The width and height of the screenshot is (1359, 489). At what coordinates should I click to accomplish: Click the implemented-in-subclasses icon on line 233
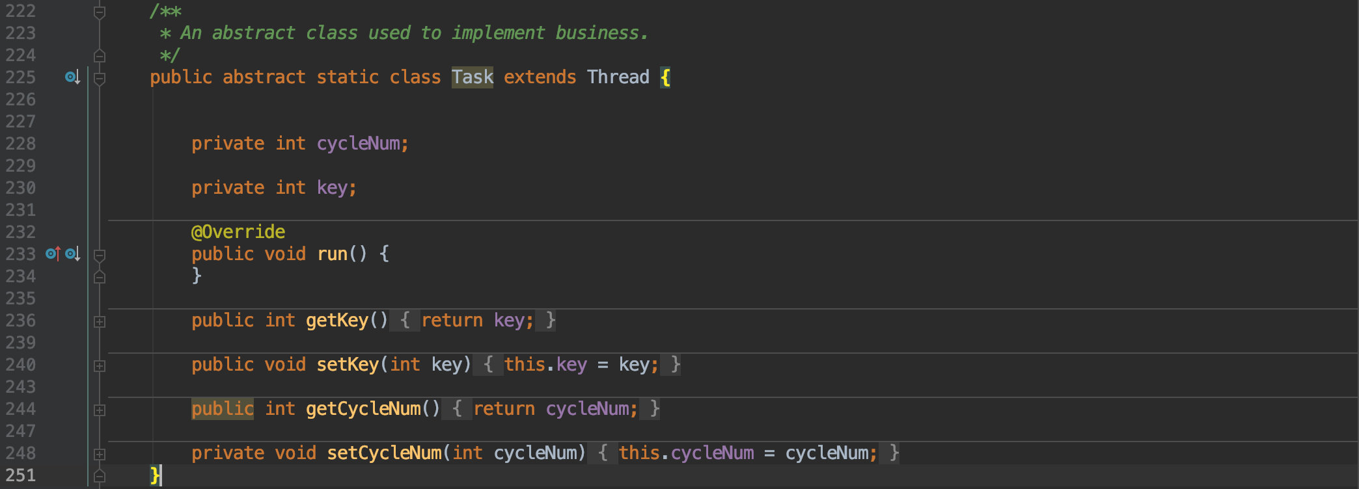pos(73,254)
